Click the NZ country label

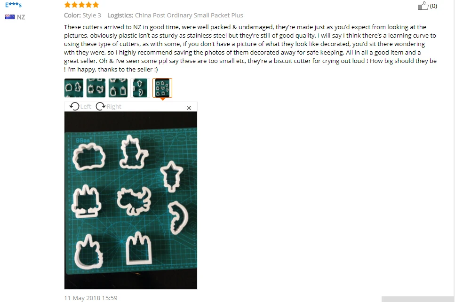point(21,17)
